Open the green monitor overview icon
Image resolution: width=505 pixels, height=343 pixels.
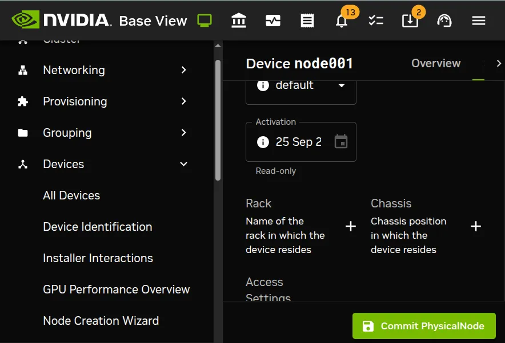205,21
